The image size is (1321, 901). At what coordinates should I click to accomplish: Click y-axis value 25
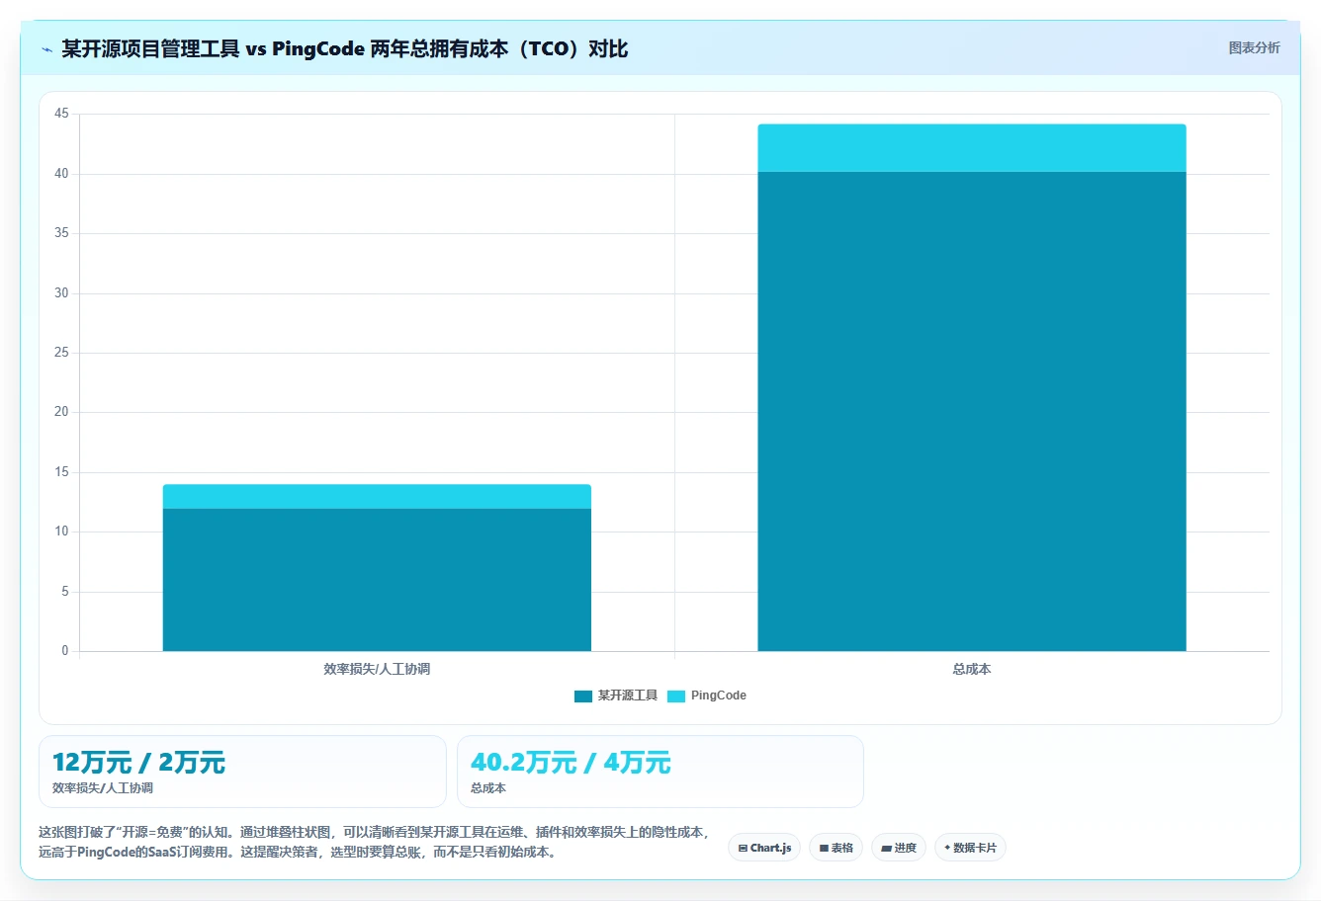coord(61,353)
